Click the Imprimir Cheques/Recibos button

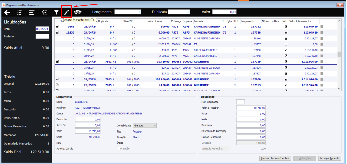click(275, 158)
